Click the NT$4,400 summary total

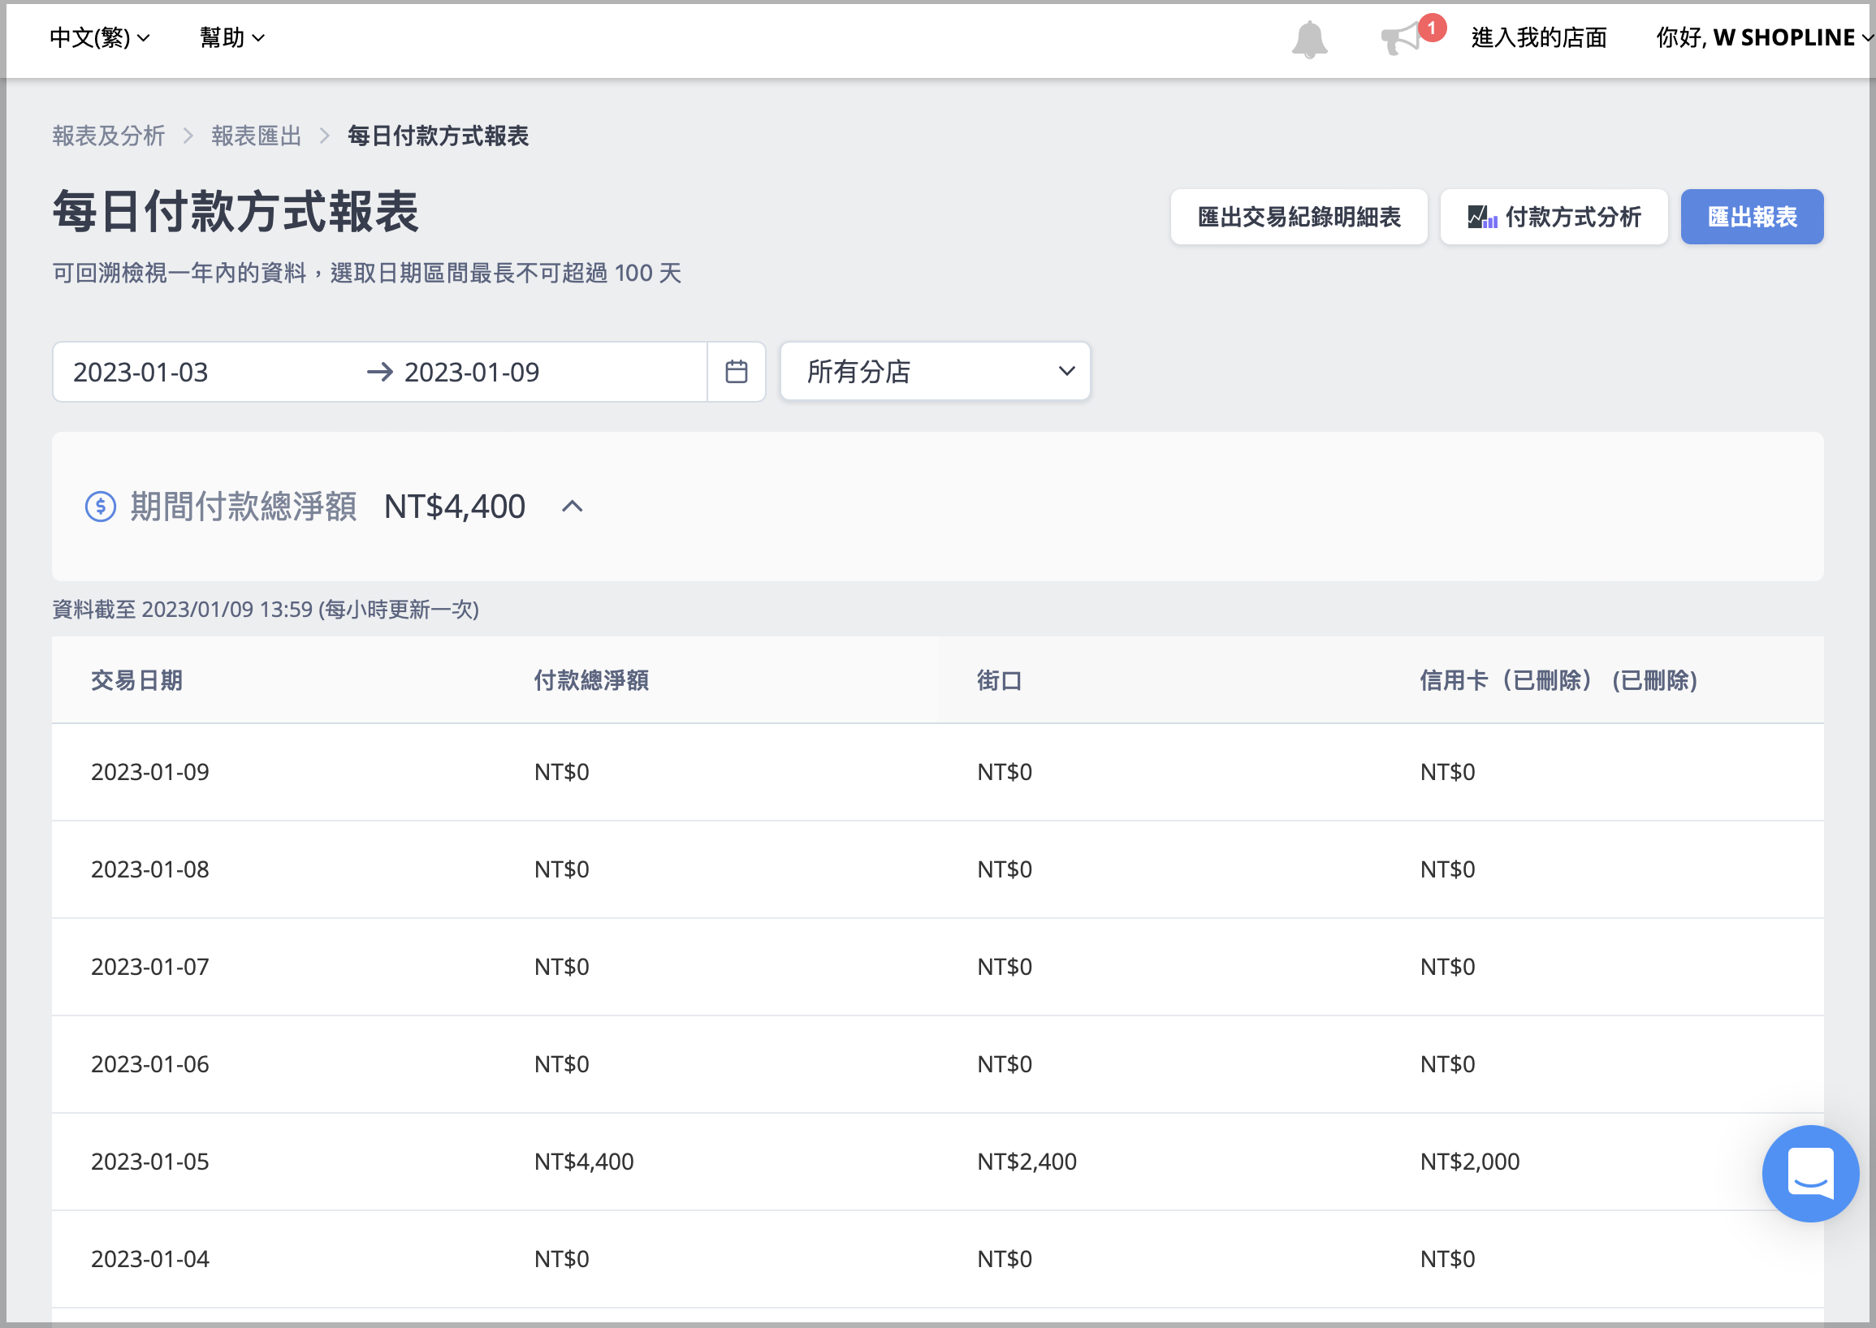coord(455,507)
